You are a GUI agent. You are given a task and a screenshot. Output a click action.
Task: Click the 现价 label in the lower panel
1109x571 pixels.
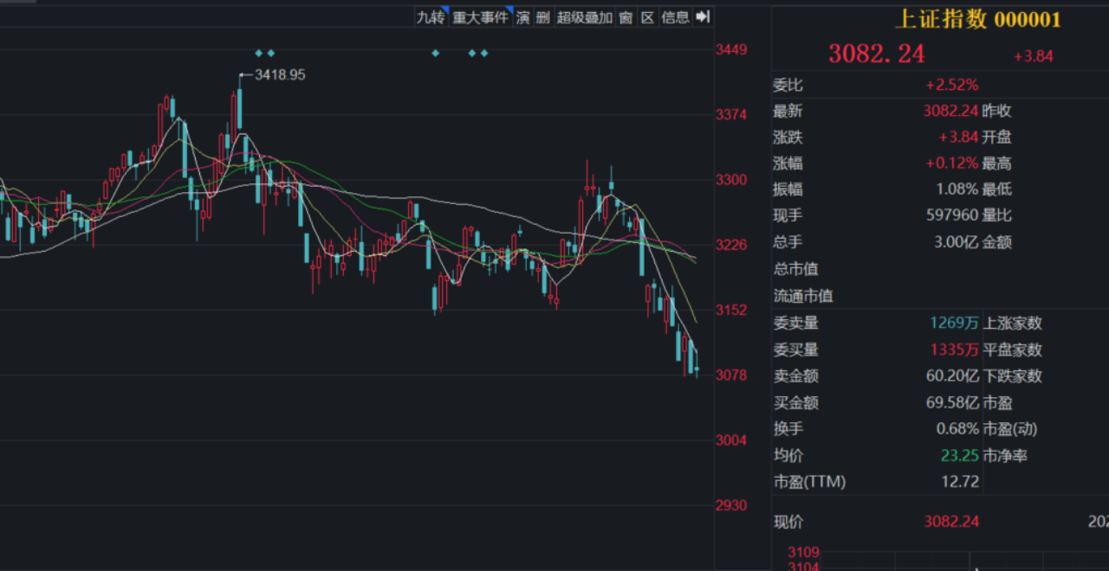click(x=788, y=522)
